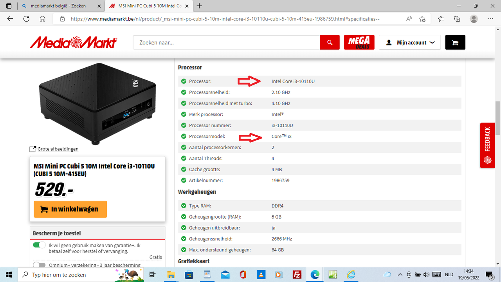
Task: Click the 'Core™ i3' processor model value
Action: click(282, 136)
